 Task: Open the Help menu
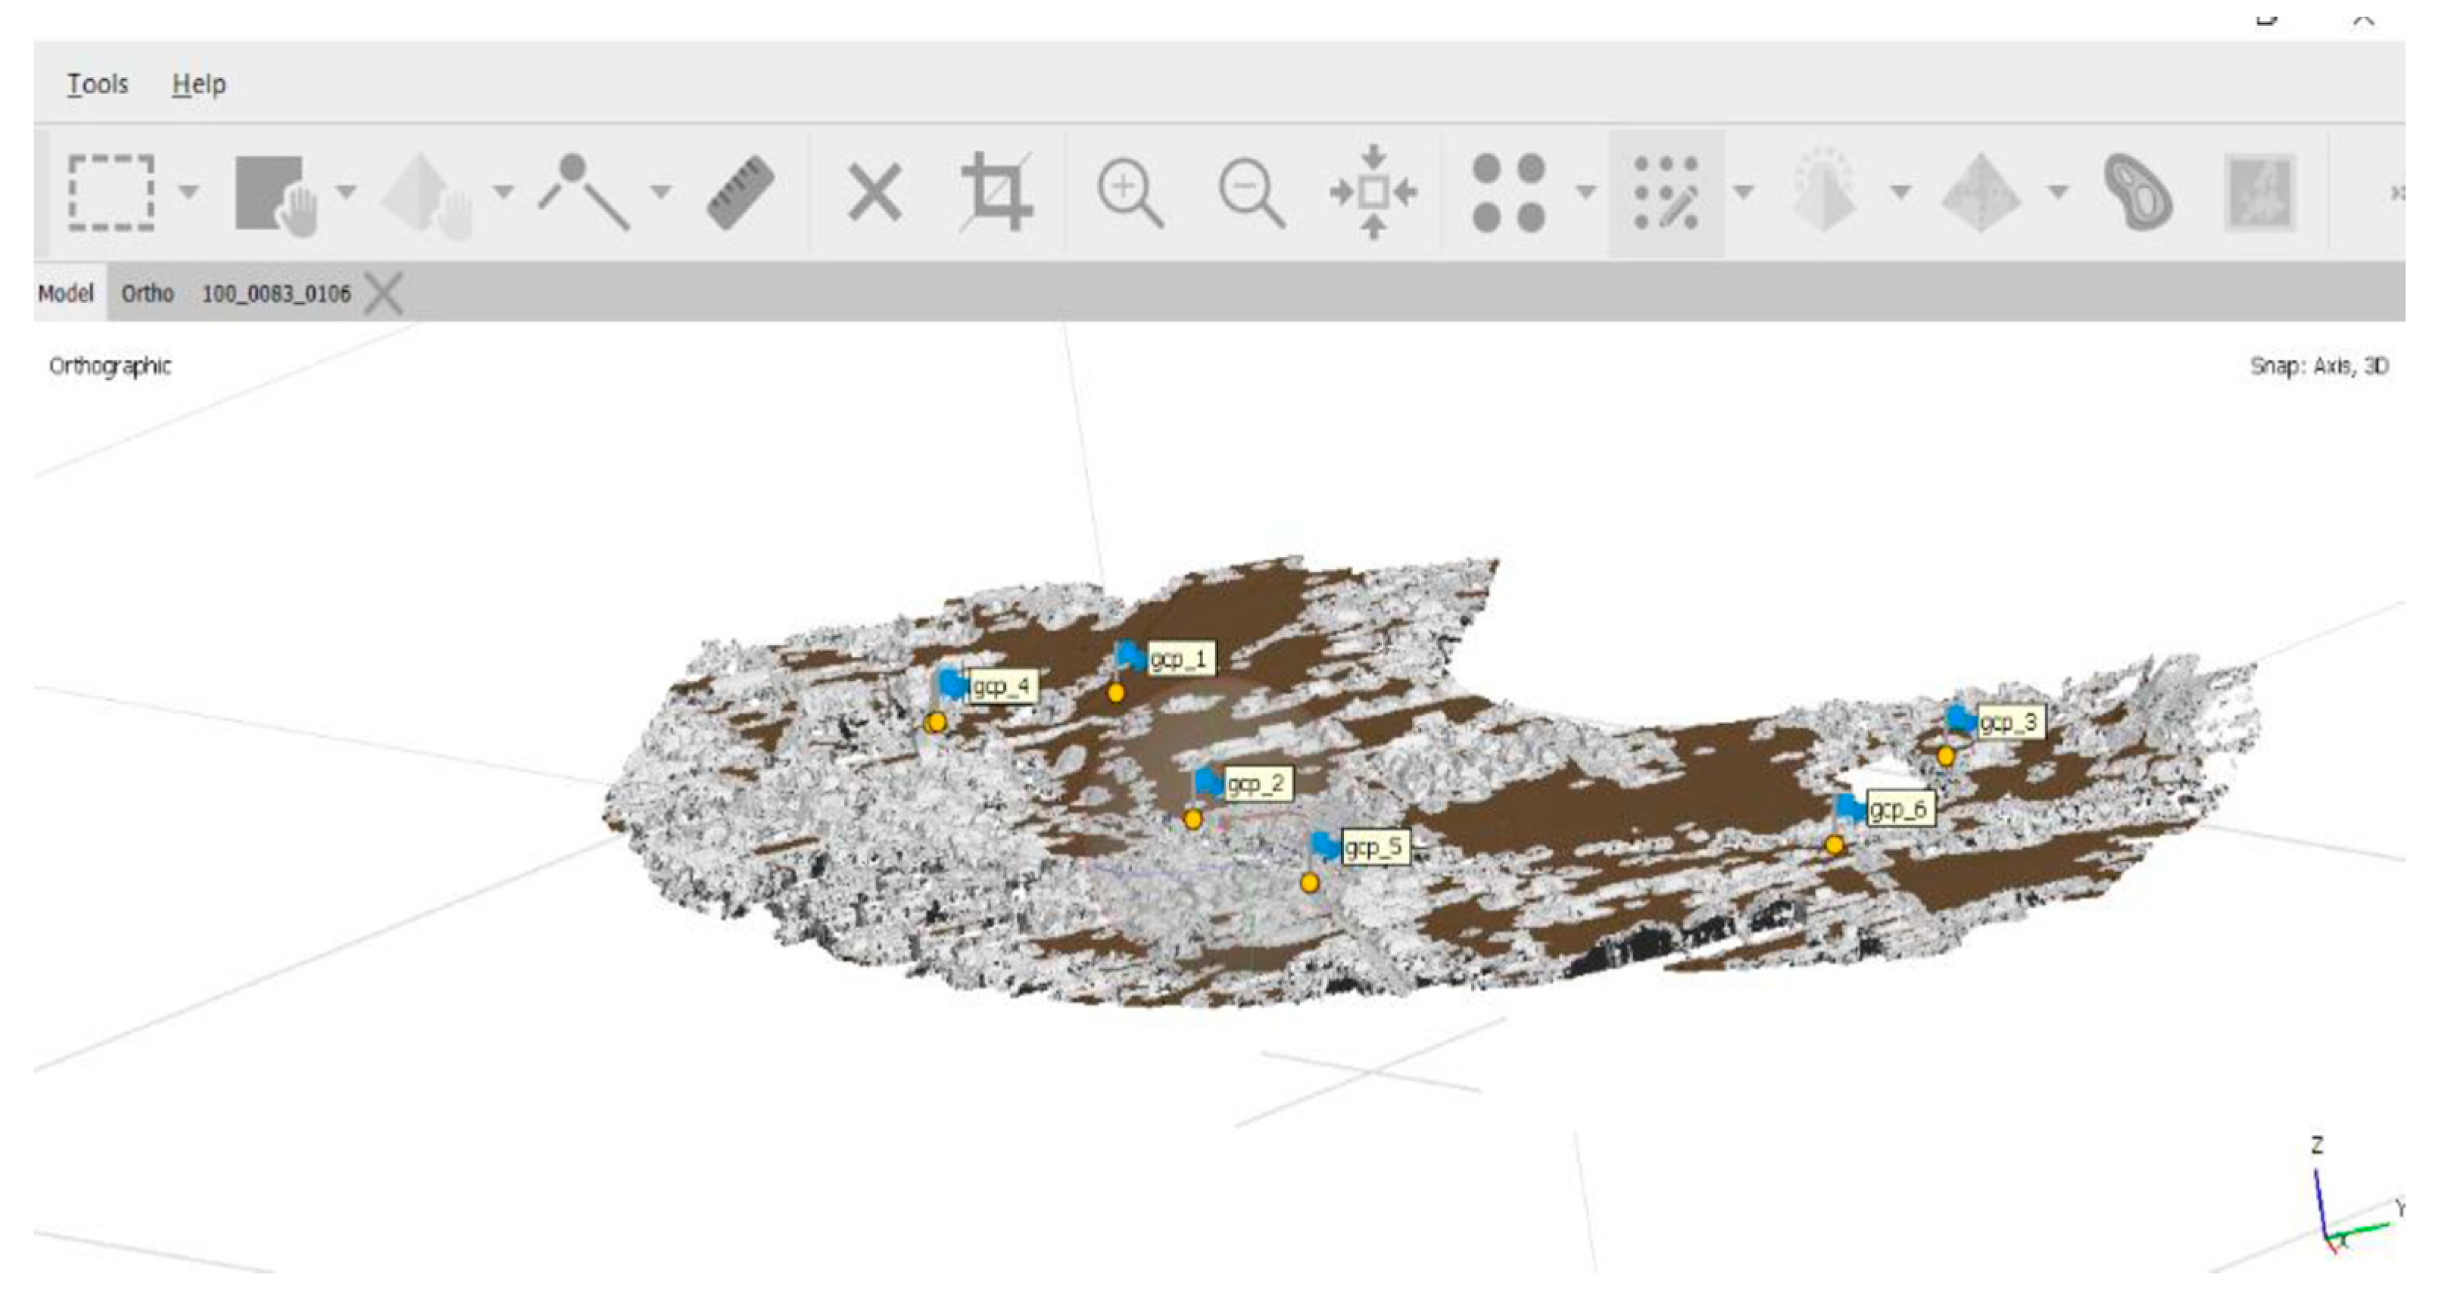click(198, 84)
